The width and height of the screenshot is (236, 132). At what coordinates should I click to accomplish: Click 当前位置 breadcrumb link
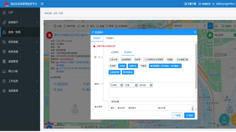coord(48,13)
